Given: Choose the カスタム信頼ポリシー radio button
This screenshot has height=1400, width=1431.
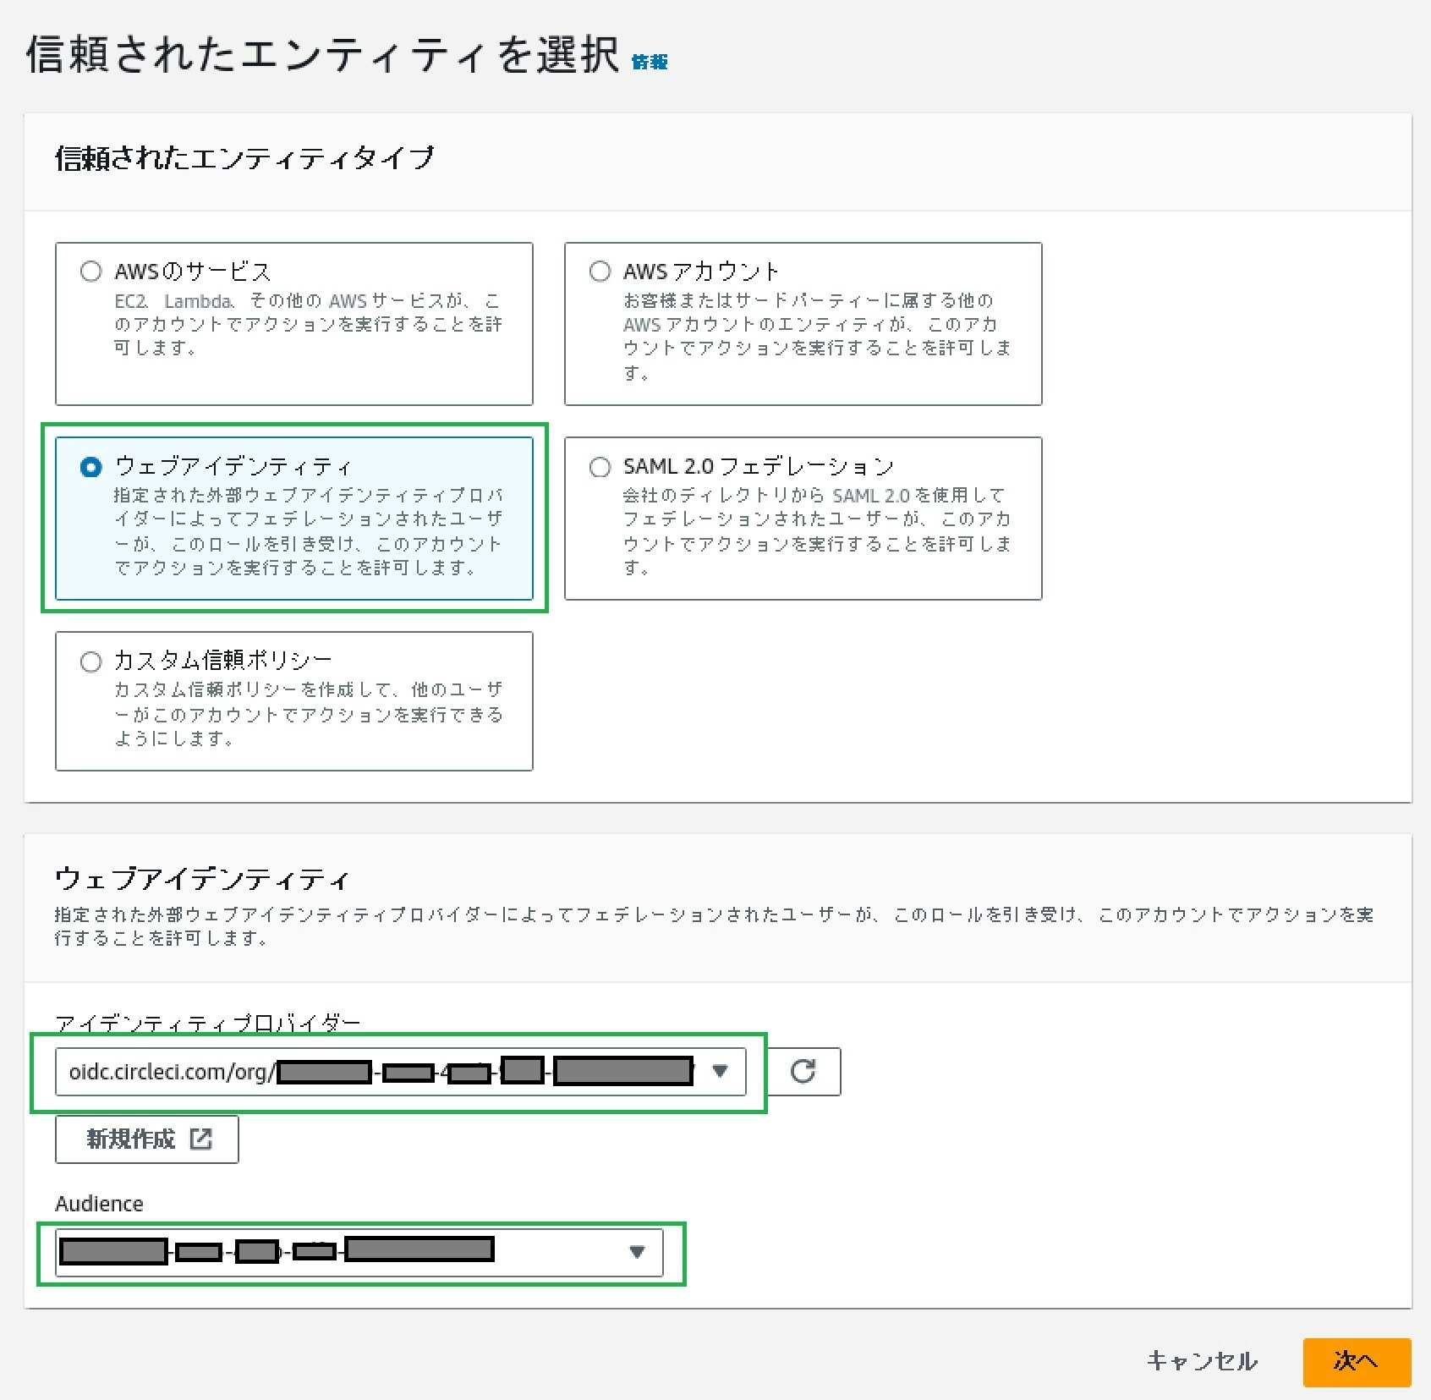Looking at the screenshot, I should 90,662.
